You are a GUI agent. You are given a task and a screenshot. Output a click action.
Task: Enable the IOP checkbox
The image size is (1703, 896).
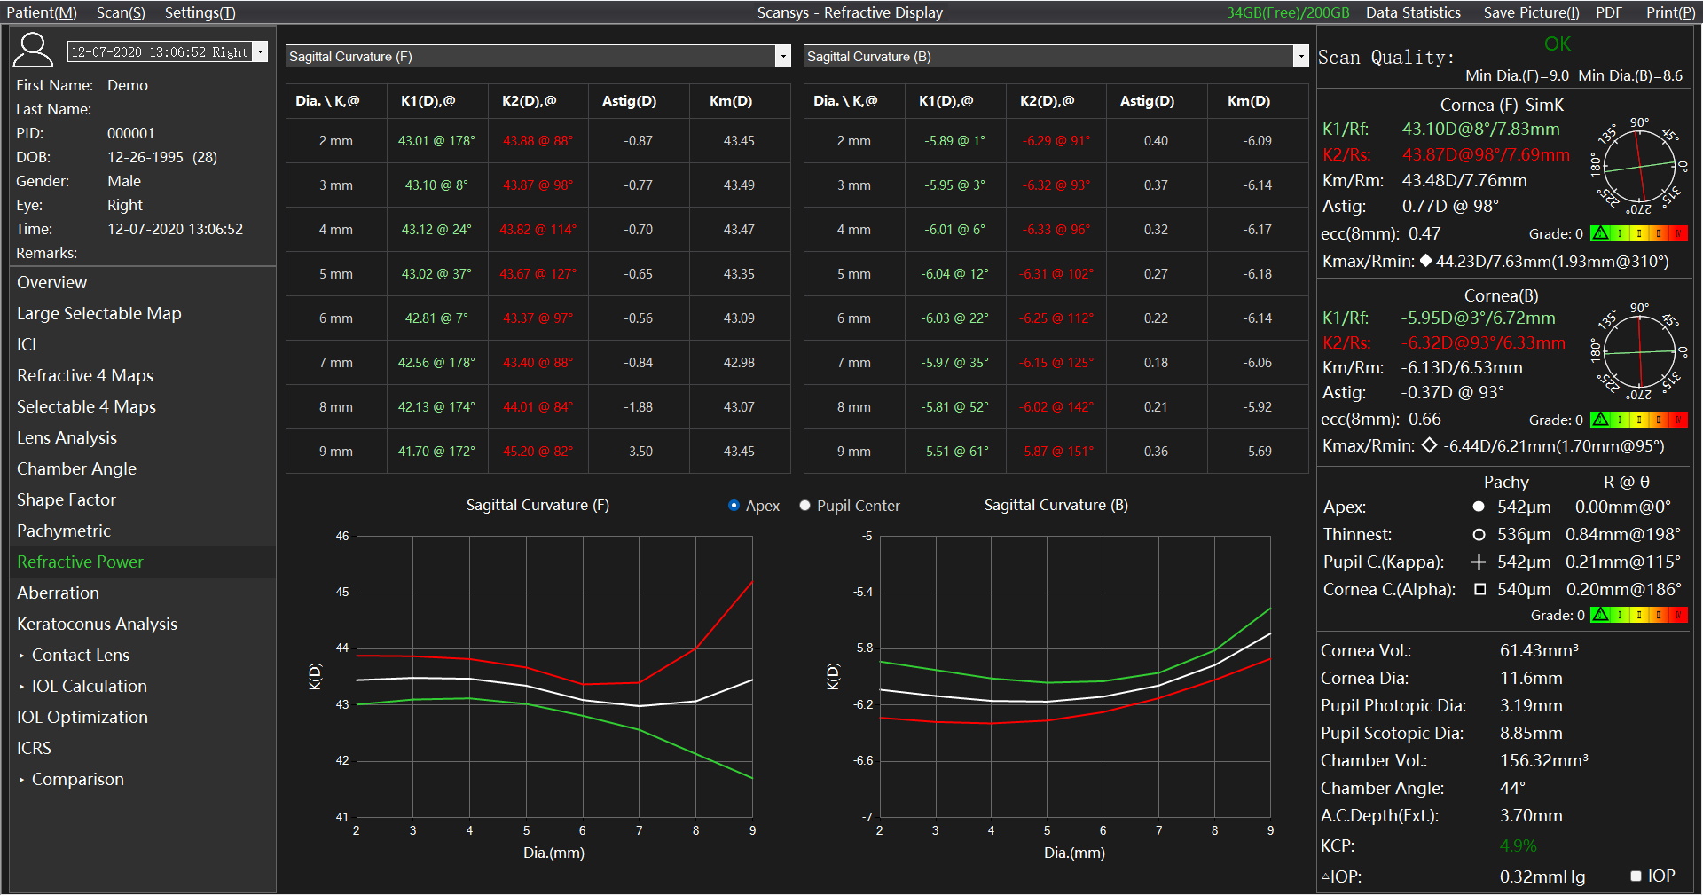coord(1636,876)
